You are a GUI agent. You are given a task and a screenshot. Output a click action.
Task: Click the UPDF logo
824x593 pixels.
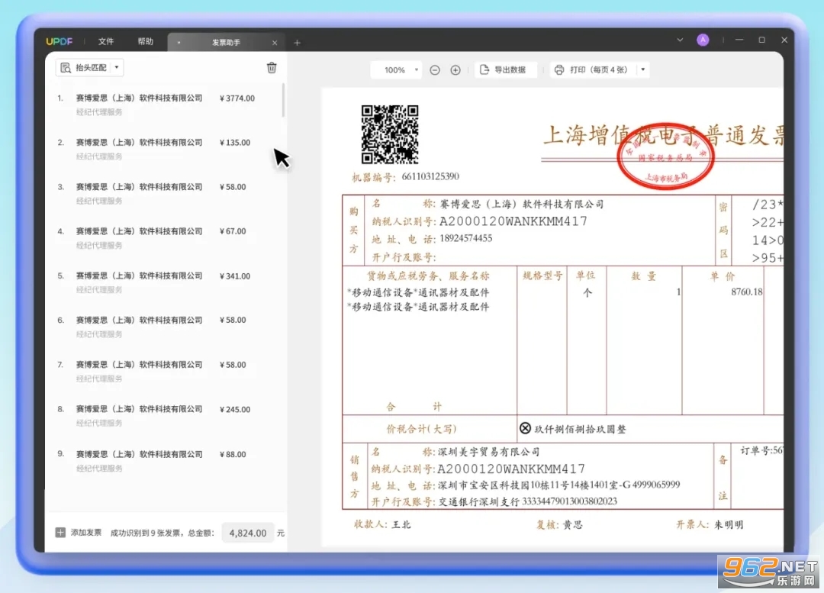click(x=59, y=41)
